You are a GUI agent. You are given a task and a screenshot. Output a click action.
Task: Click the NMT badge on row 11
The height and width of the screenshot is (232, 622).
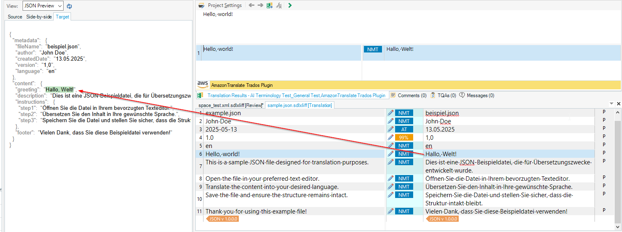click(404, 211)
